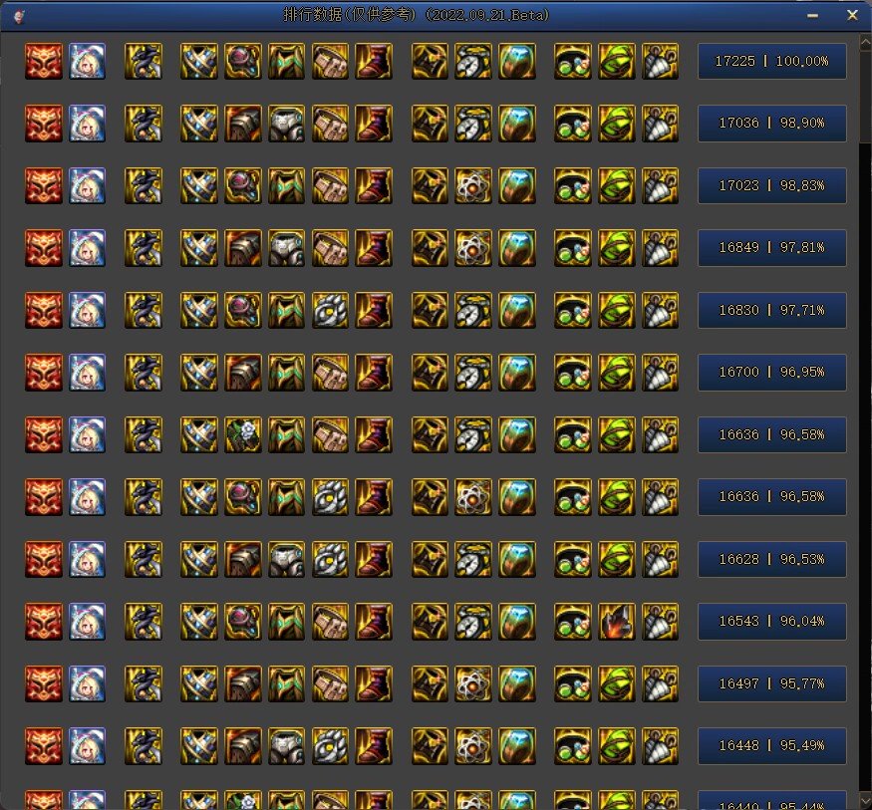Open the top-ranked 17225 | 100.00% result
Image resolution: width=872 pixels, height=810 pixels.
point(772,61)
